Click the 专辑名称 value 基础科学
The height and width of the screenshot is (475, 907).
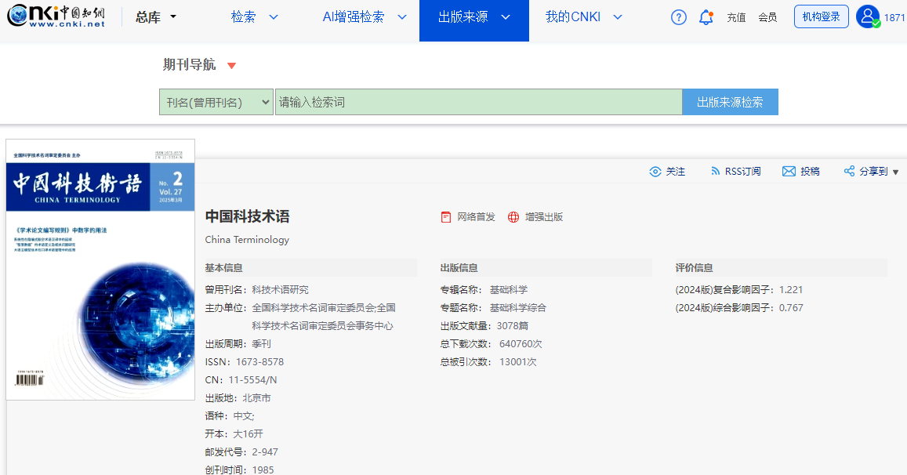click(x=509, y=290)
